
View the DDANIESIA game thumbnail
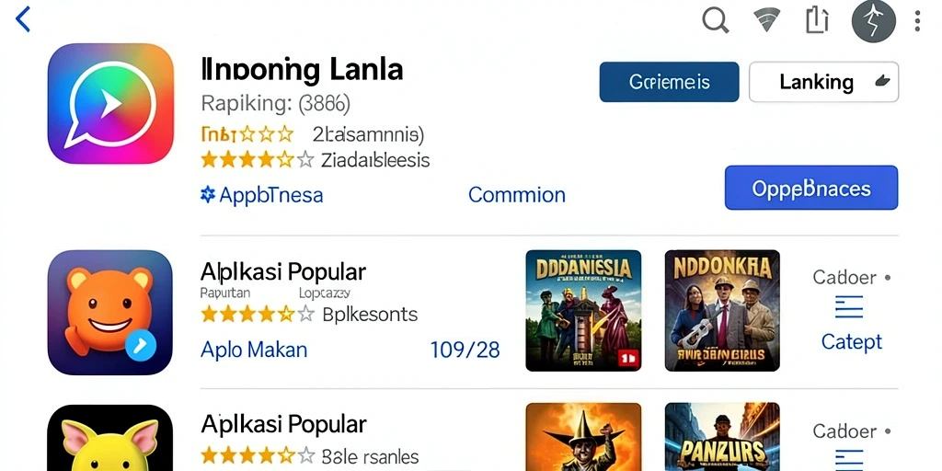583,311
